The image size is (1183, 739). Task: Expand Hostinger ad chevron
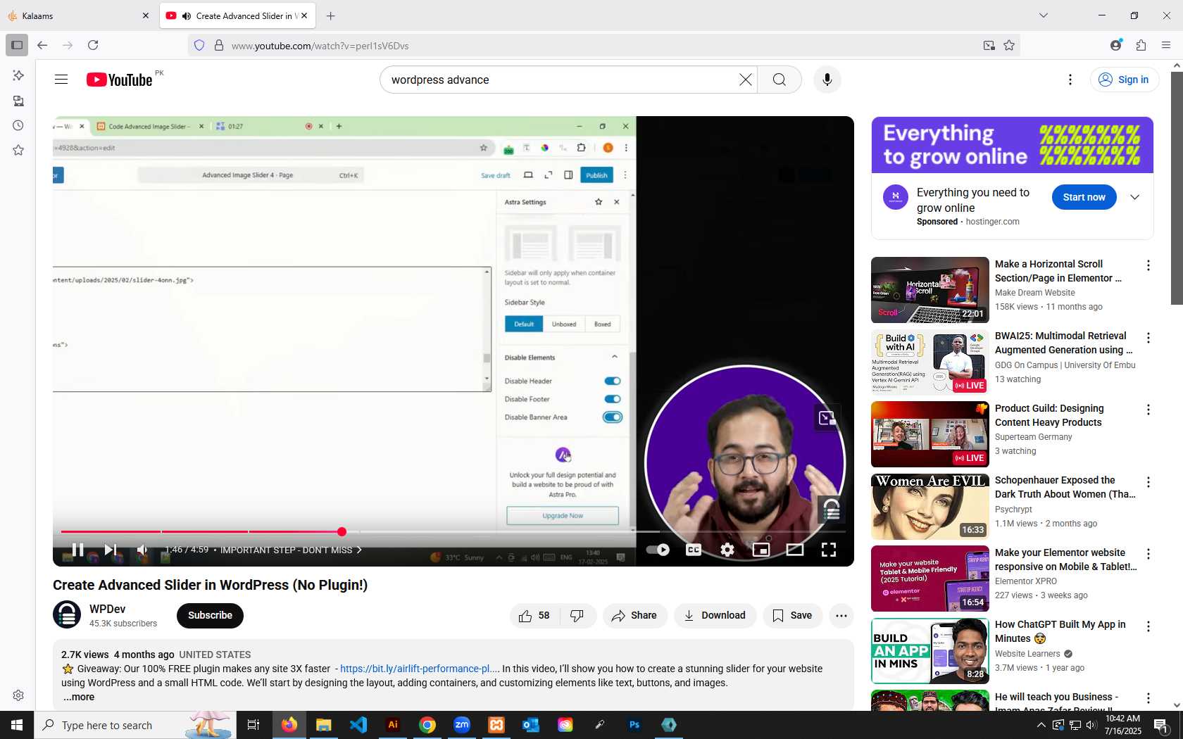click(x=1134, y=197)
